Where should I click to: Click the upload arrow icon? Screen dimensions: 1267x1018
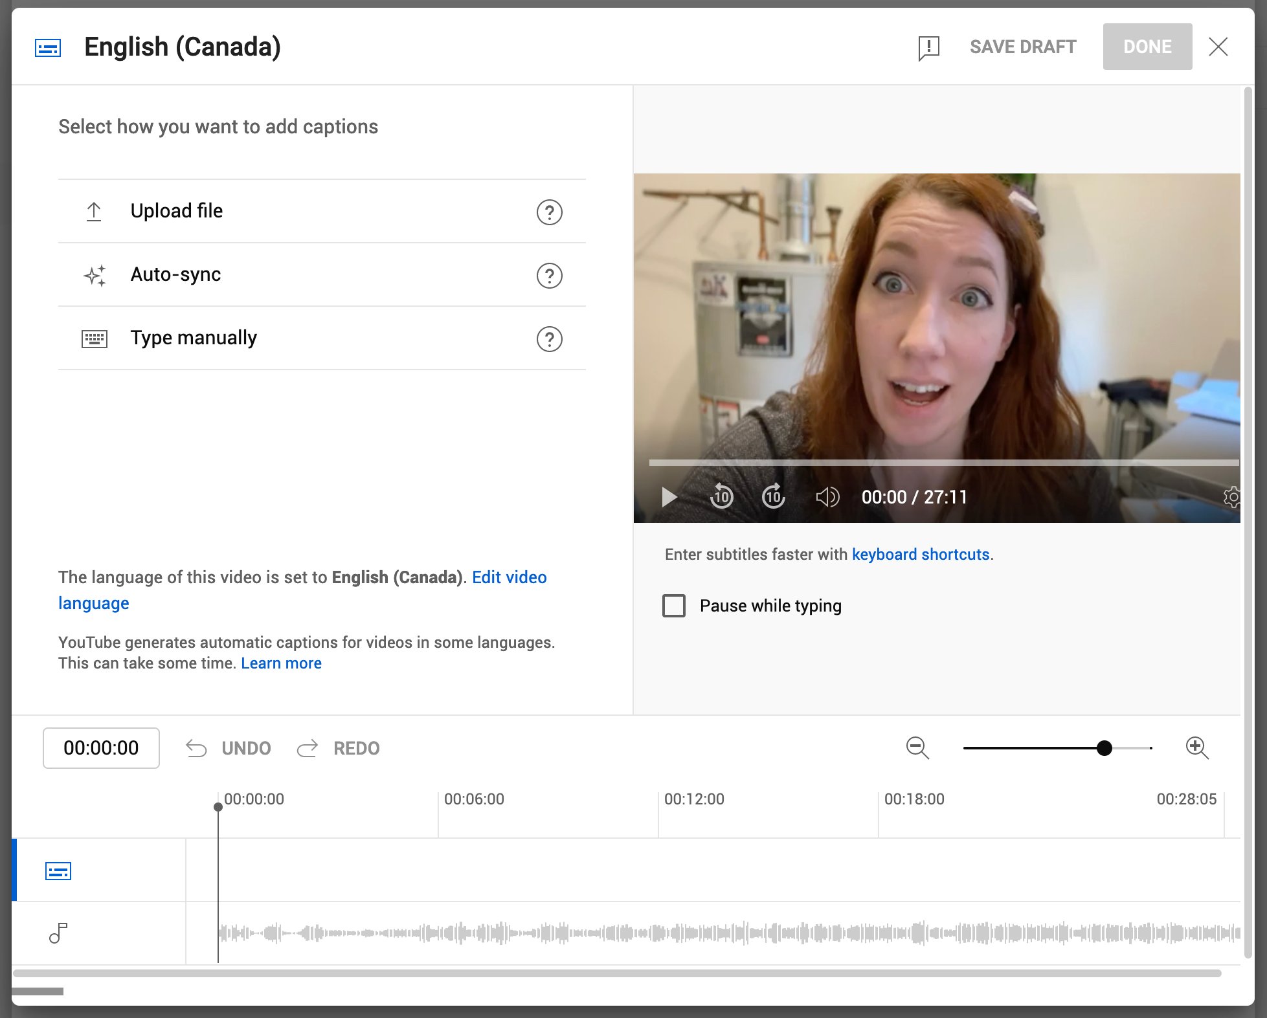click(x=94, y=212)
